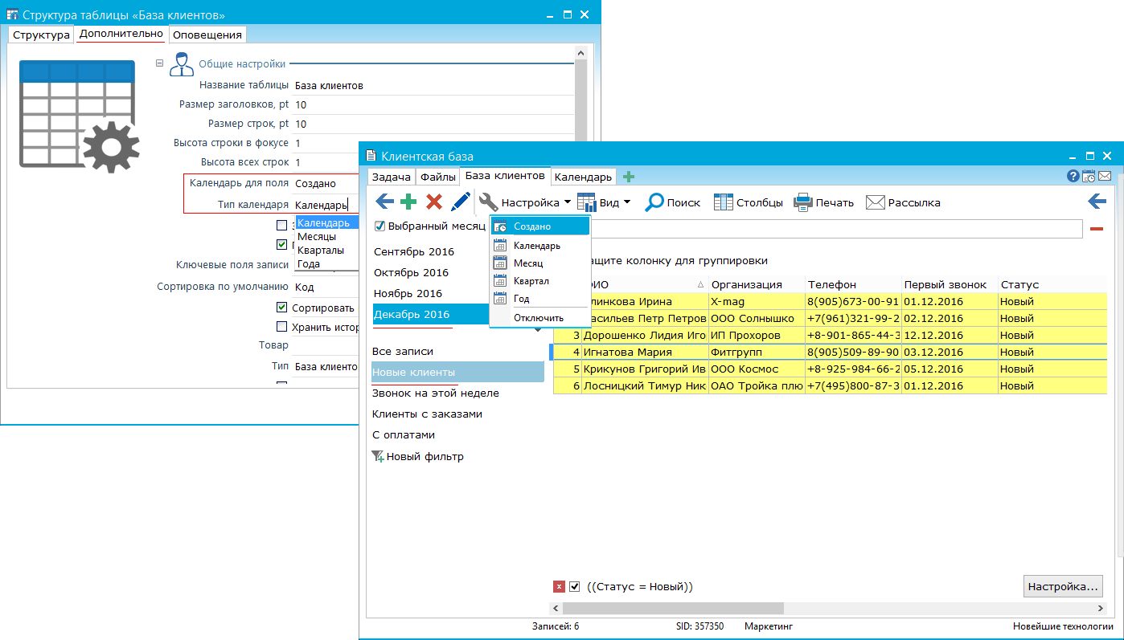This screenshot has width=1124, height=640.
Task: Toggle the Сортировать checkbox
Action: click(281, 308)
